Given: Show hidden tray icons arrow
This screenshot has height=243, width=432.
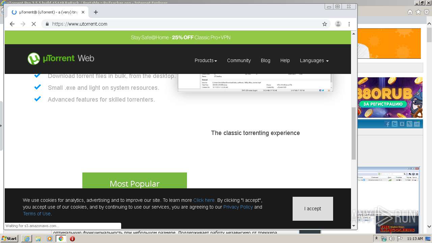Looking at the screenshot, I should (x=377, y=239).
